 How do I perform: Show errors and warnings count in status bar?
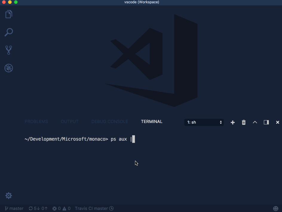pos(61,208)
